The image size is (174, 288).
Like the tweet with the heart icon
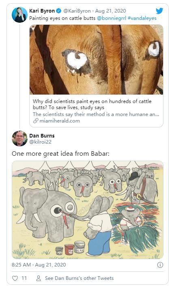click(x=15, y=278)
